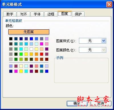Screen dimensions: 114x110
Task: Cancel the dialog with 取消
Action: 101,103
